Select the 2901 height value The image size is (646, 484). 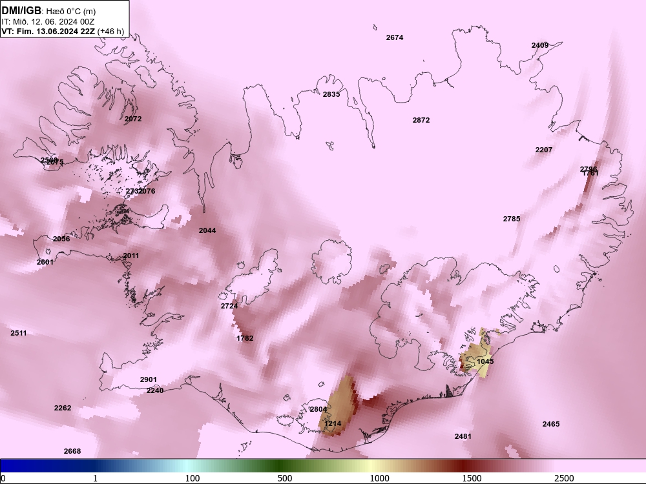pos(149,379)
